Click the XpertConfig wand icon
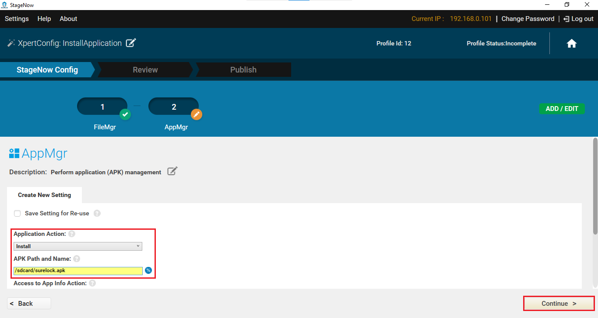This screenshot has height=318, width=598. (11, 43)
